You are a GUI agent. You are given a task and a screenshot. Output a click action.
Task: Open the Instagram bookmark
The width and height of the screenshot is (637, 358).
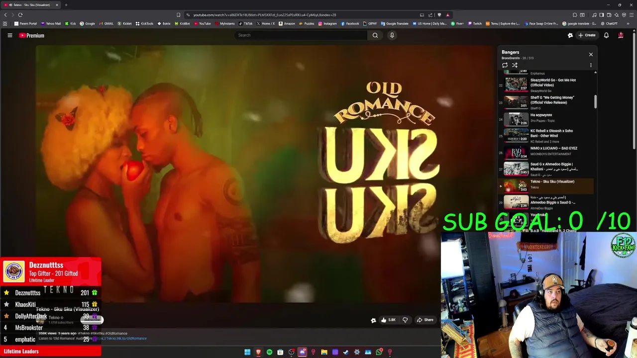(327, 23)
